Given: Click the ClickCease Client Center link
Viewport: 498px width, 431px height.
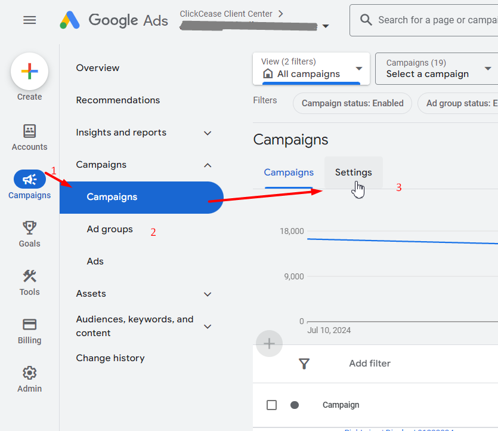Looking at the screenshot, I should [x=226, y=14].
